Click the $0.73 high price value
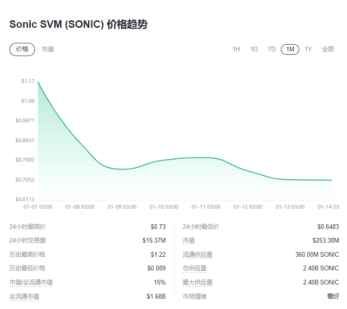This screenshot has width=347, height=309. click(158, 227)
